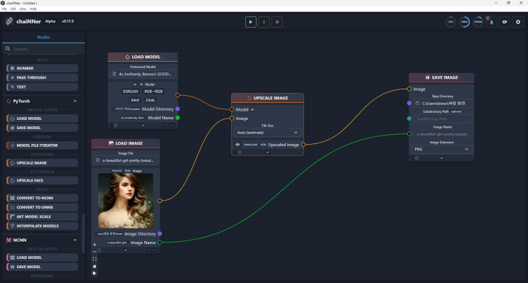
Task: Click the Save Image node header
Action: click(441, 77)
